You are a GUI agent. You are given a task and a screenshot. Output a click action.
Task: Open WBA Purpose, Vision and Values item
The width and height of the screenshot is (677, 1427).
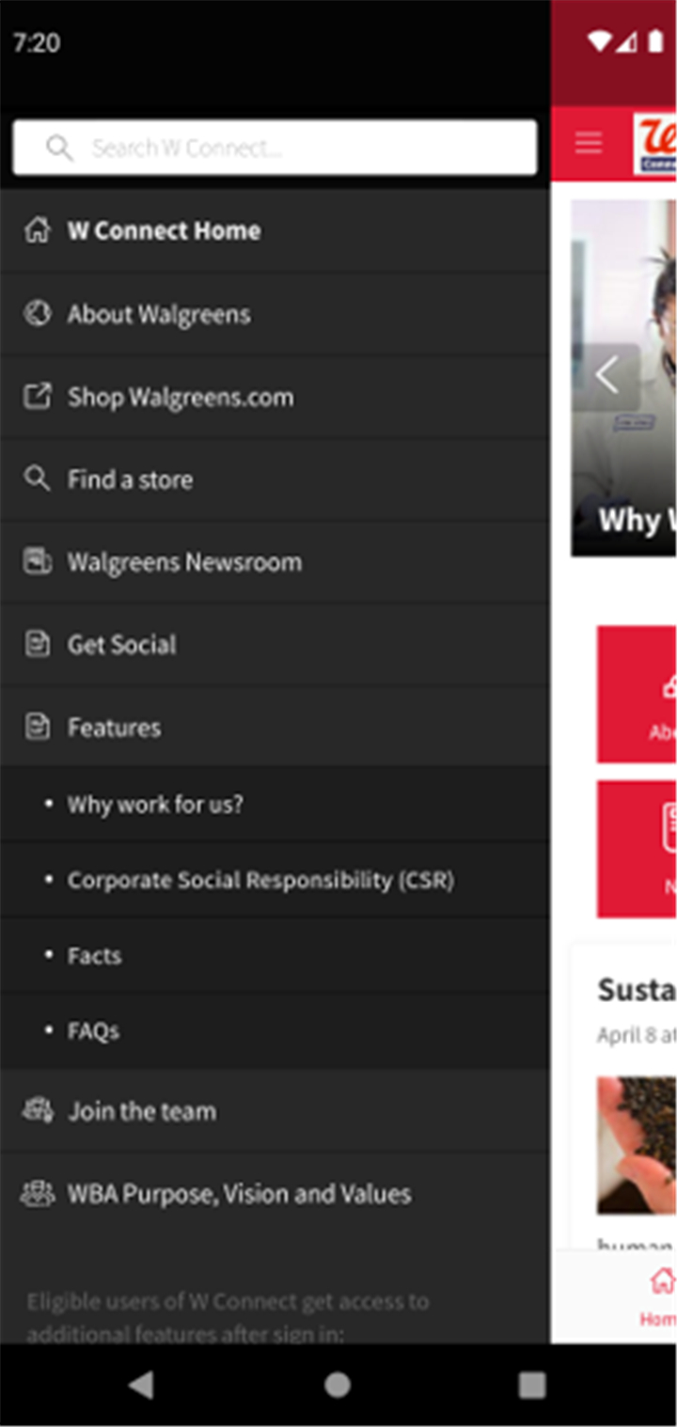tap(275, 1193)
